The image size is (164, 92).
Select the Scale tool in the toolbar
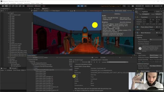click(x=13, y=6)
